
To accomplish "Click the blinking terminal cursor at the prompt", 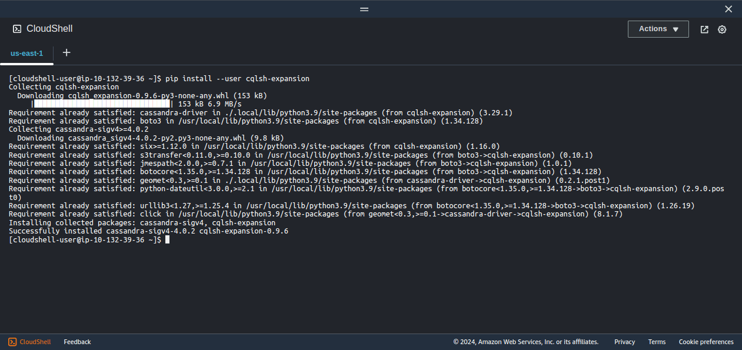I will pyautogui.click(x=167, y=239).
